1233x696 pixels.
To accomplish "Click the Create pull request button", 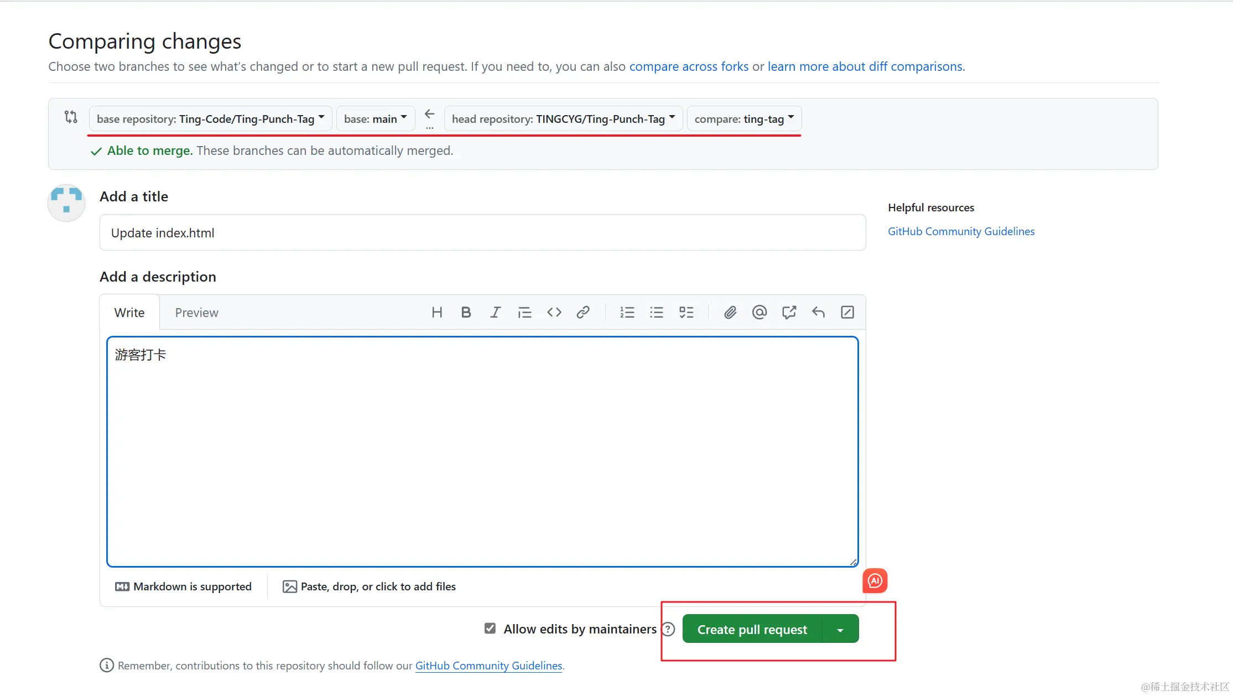I will [752, 630].
